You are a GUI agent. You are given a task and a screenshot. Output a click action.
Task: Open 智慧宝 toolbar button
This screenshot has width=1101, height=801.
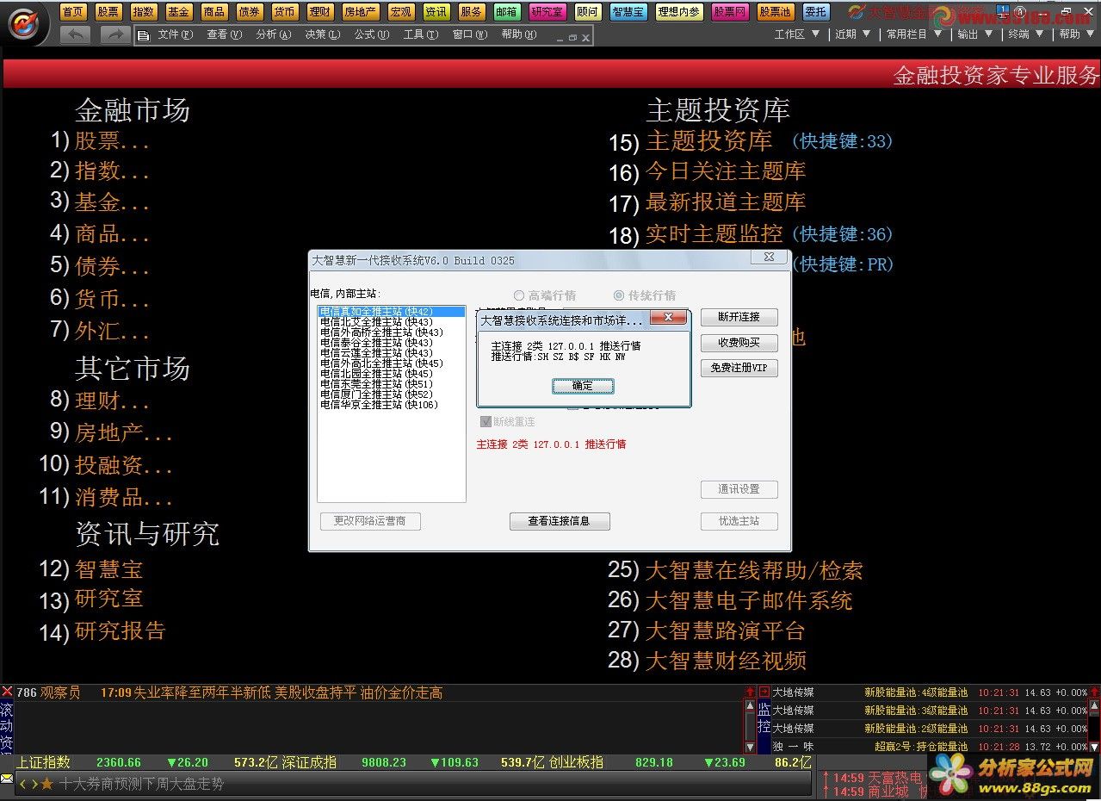click(x=628, y=11)
